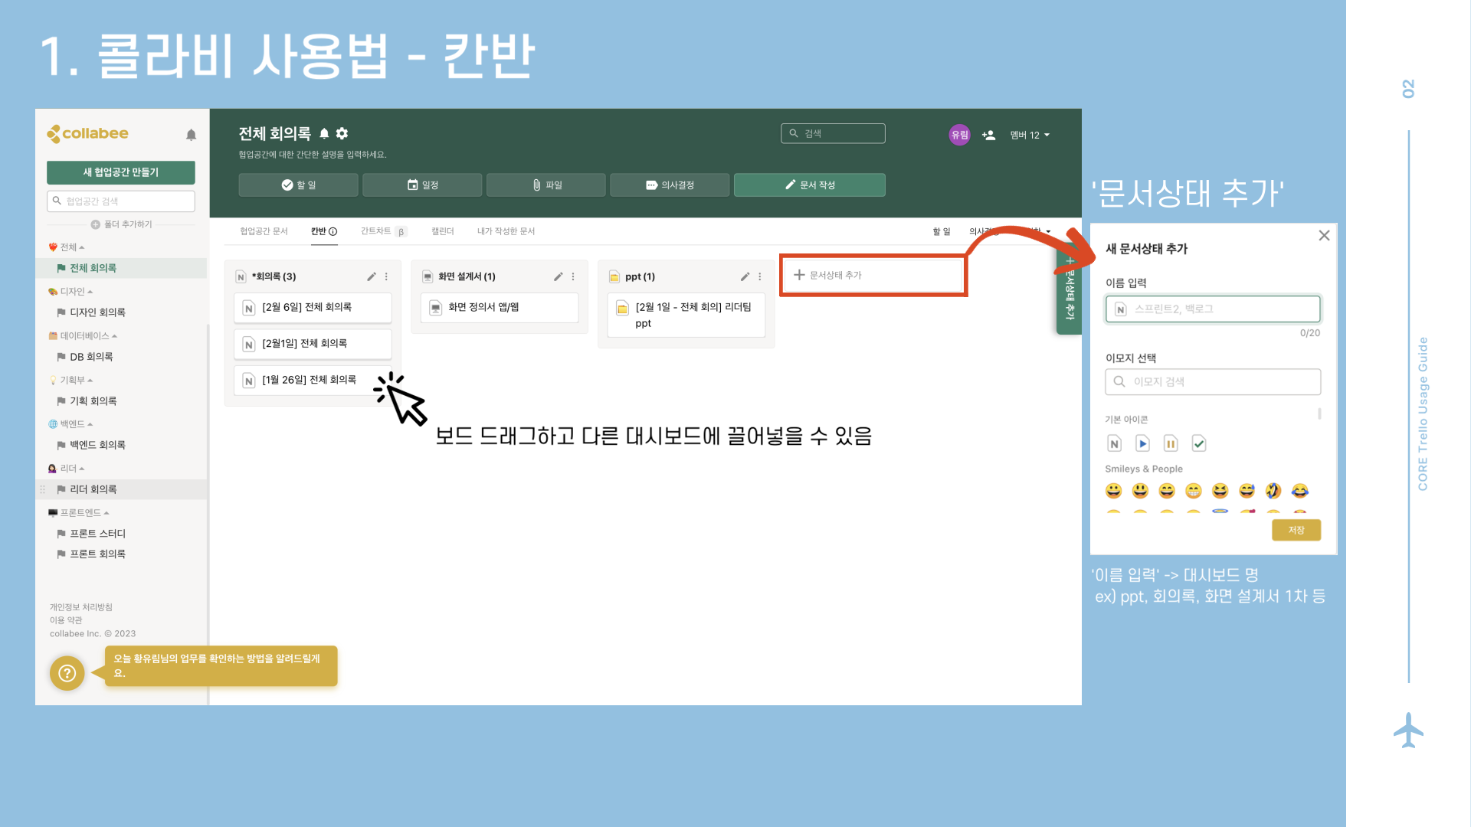Click the 이모지 검색 search field
Screen dimensions: 1471x827
click(1212, 381)
